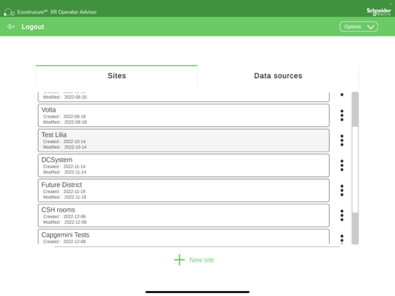
Task: Click the partially visible site modified 2022-08-16
Action: coord(184,97)
